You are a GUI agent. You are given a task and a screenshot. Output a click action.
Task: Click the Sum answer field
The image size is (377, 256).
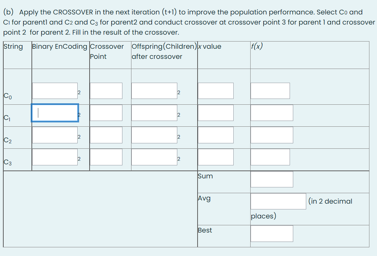tap(272, 179)
